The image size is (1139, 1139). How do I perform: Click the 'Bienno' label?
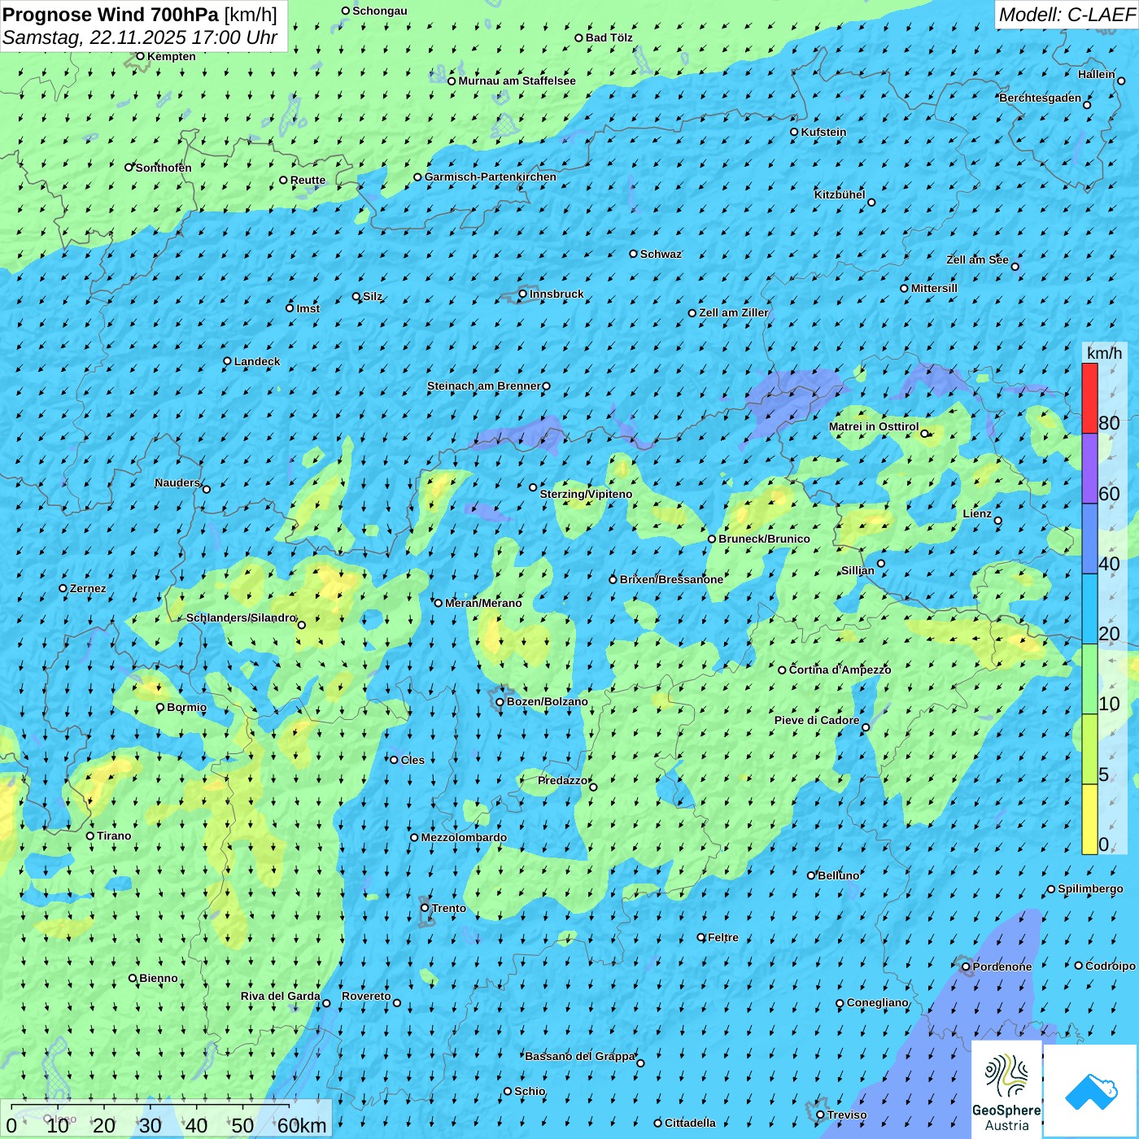[159, 978]
